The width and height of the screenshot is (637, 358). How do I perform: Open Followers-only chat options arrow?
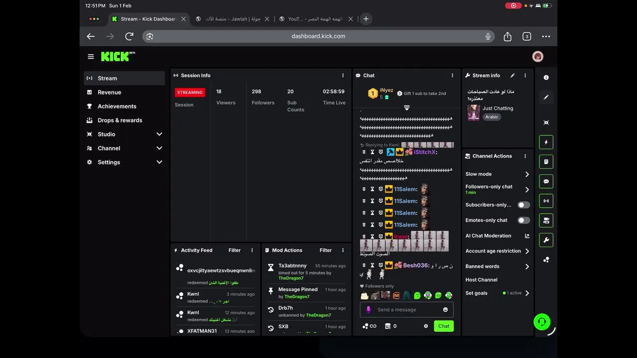pos(527,189)
